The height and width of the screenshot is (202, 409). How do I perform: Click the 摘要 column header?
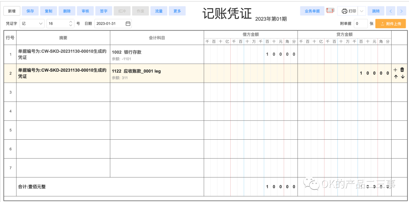[x=63, y=38]
